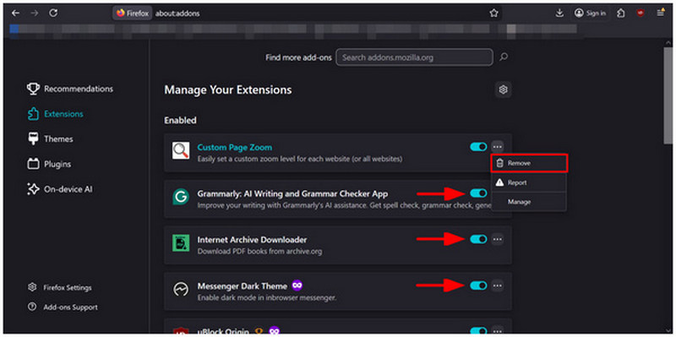The image size is (676, 337).
Task: Click the Grammarly extension icon
Action: pos(181,198)
